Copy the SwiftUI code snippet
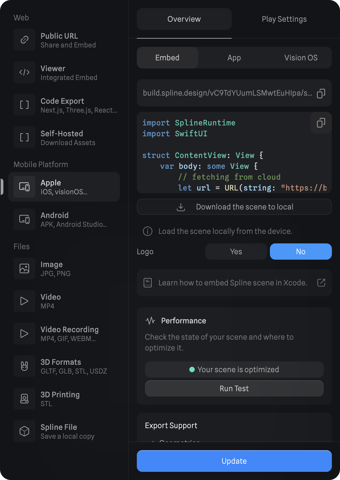This screenshot has height=480, width=340. coord(321,123)
